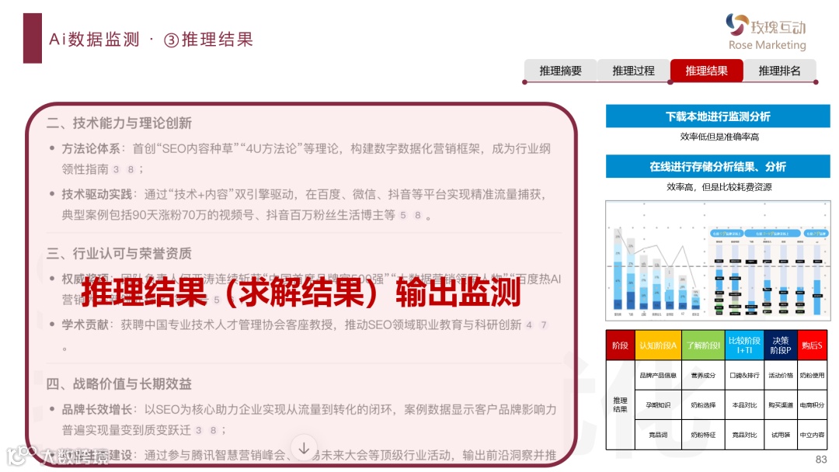The width and height of the screenshot is (839, 472).
Task: Open citation 3 after 领性指南
Action: click(116, 169)
